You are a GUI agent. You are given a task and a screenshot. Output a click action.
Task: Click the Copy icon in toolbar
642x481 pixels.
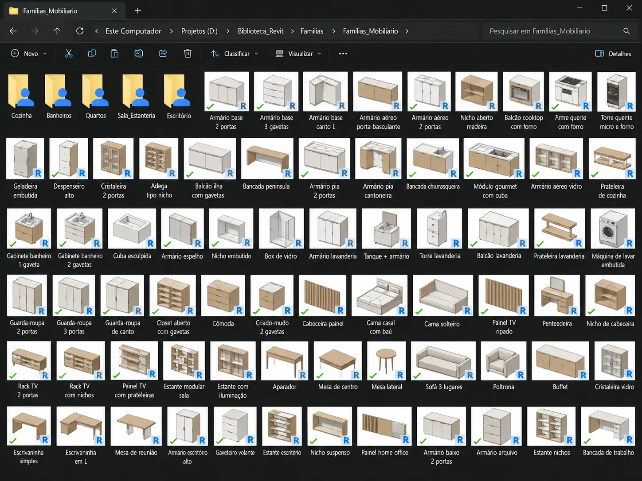pyautogui.click(x=92, y=54)
